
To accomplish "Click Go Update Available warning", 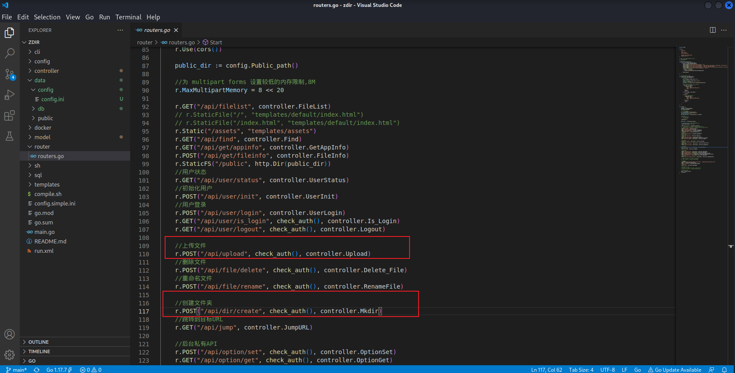I will 675,370.
